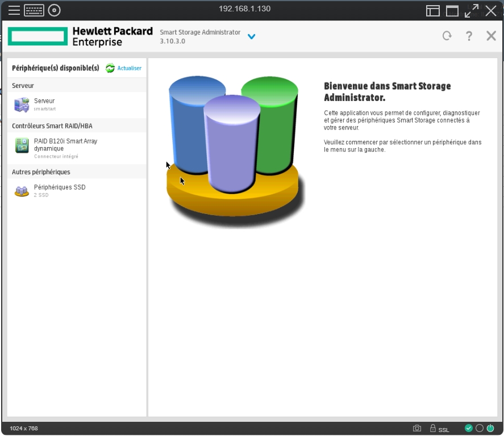Click the Connecteur intégré subtitle
Screen dimensions: 504x436
(x=56, y=156)
